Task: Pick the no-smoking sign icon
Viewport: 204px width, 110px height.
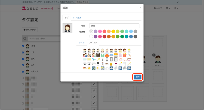Action: point(121,60)
